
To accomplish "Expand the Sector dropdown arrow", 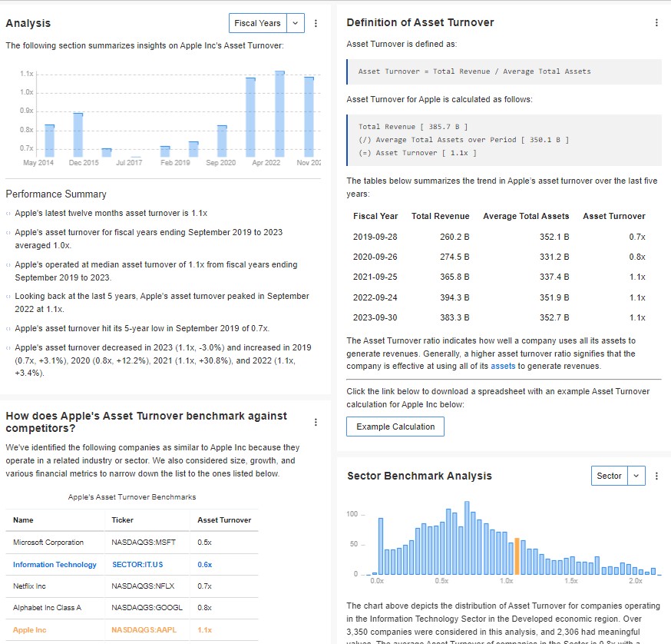I will pos(636,476).
